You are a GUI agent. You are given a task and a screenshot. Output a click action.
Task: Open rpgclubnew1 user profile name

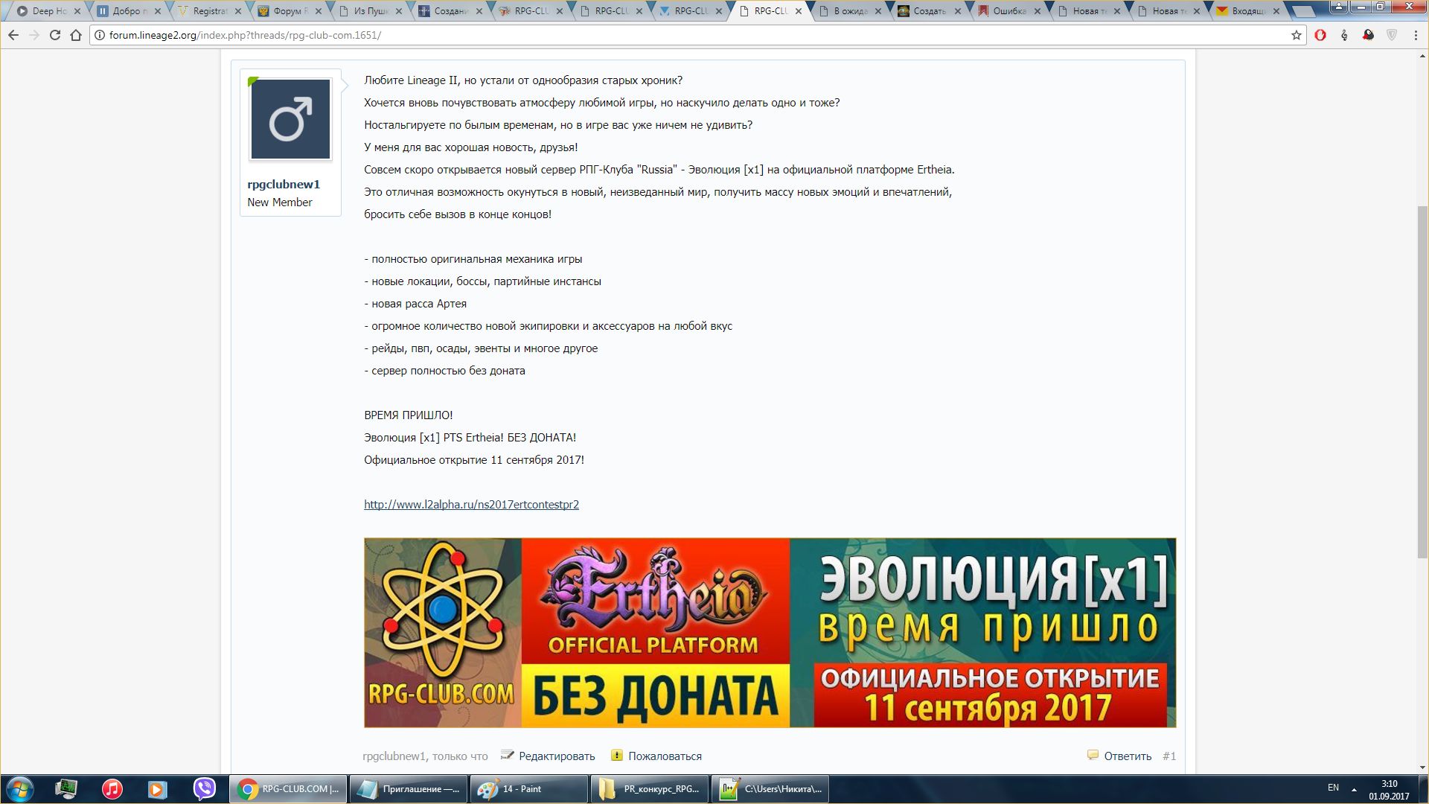click(x=284, y=185)
